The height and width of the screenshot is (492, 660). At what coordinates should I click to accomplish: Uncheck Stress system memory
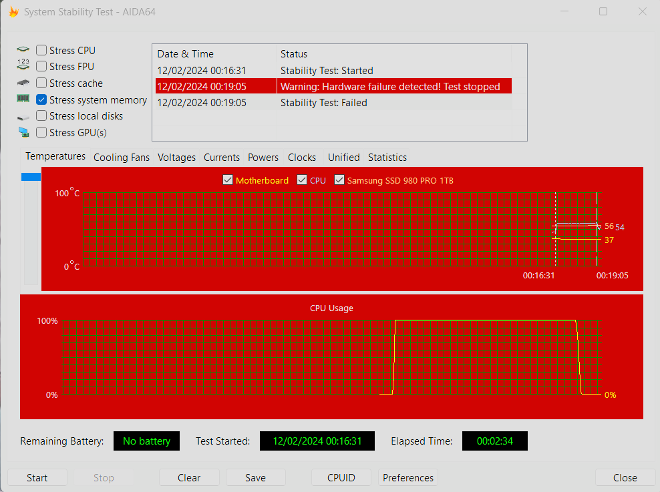[x=41, y=99]
